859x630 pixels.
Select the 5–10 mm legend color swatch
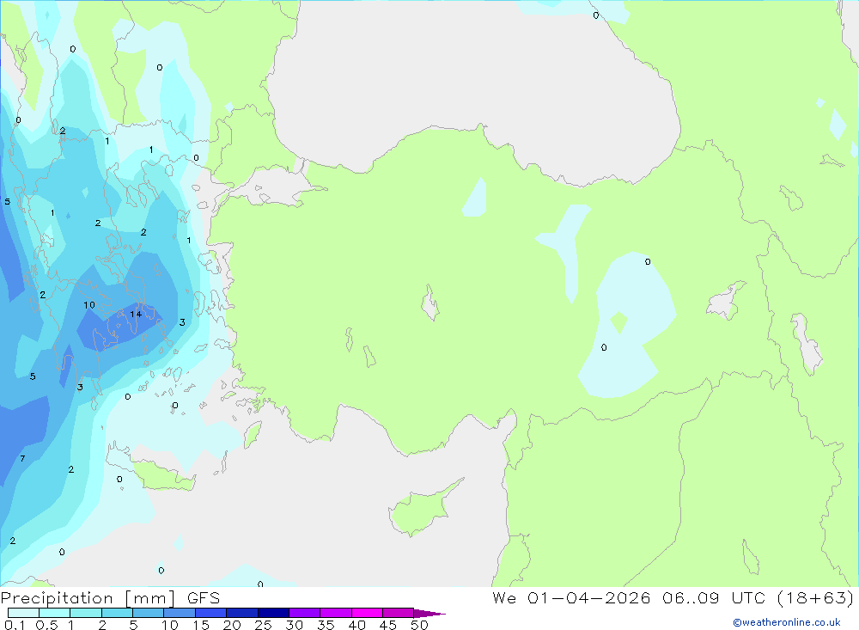(x=149, y=613)
